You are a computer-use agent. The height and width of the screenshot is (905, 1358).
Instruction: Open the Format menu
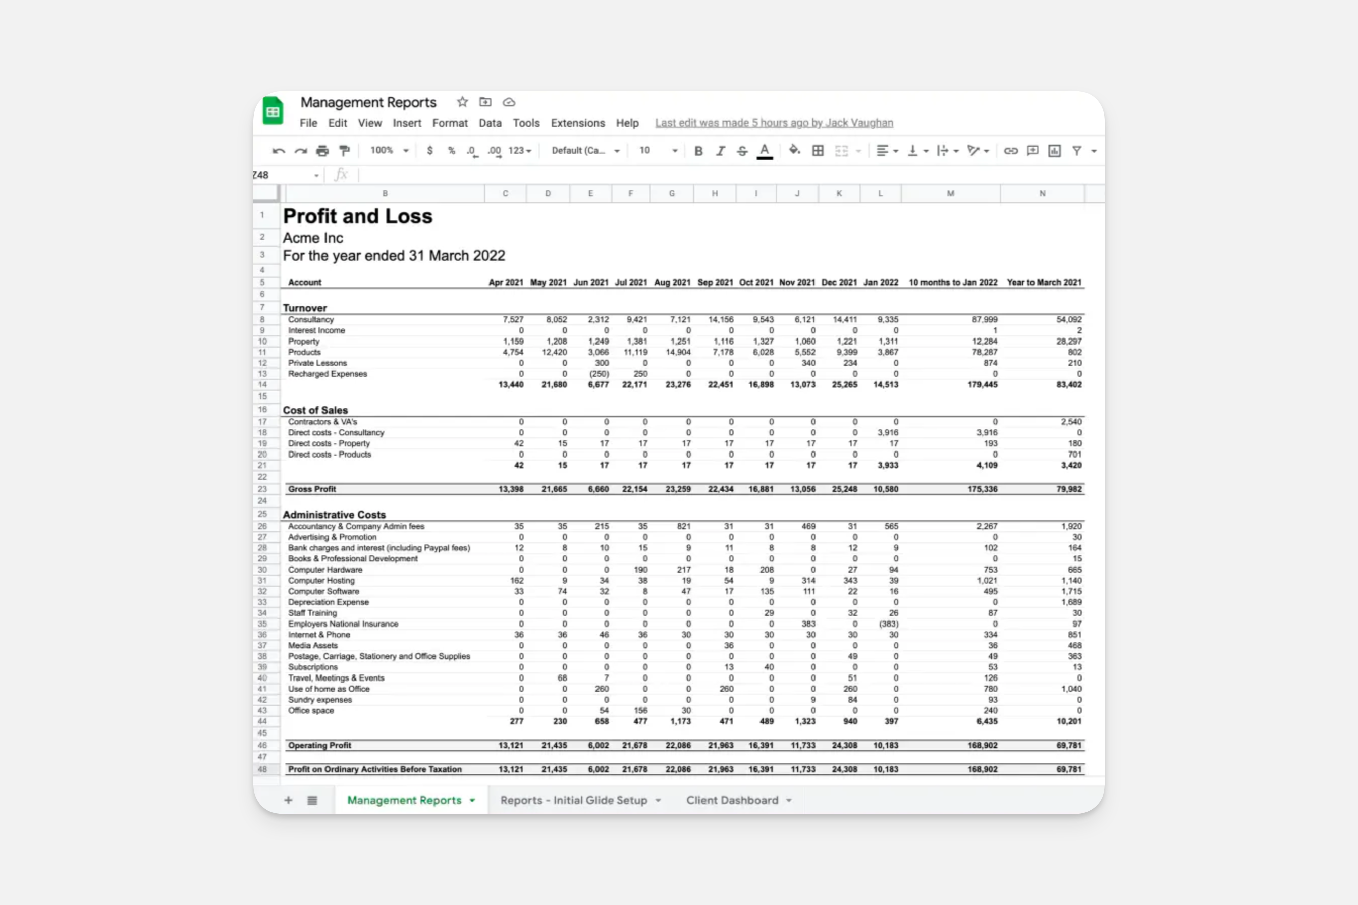tap(450, 123)
